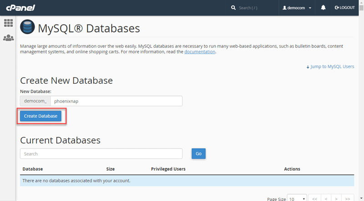The image size is (364, 201).
Task: Click the 'no databases associated' message
Action: click(76, 181)
